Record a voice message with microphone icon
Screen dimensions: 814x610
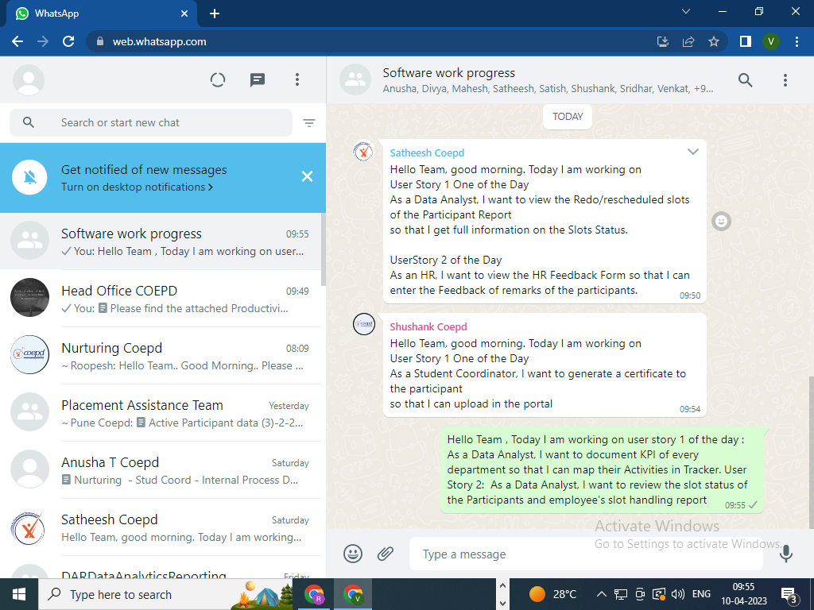[785, 554]
